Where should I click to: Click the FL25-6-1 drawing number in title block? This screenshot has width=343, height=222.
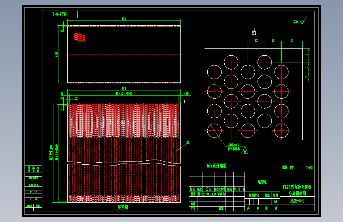point(297,201)
